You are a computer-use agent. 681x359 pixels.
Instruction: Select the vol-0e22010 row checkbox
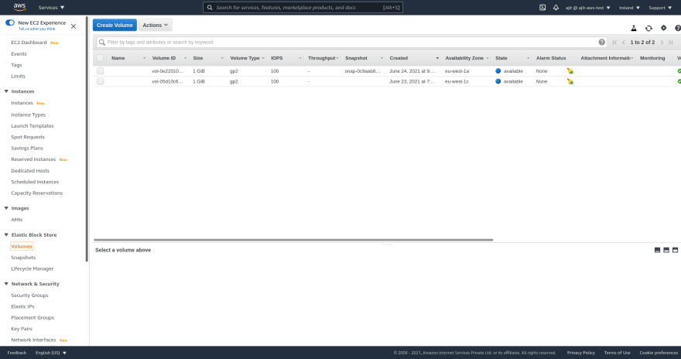tap(101, 70)
